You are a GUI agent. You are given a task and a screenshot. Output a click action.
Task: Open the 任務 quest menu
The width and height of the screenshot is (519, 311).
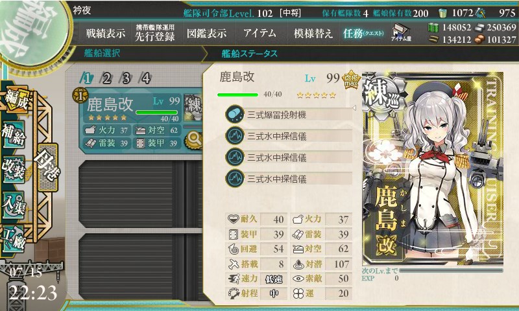point(363,34)
